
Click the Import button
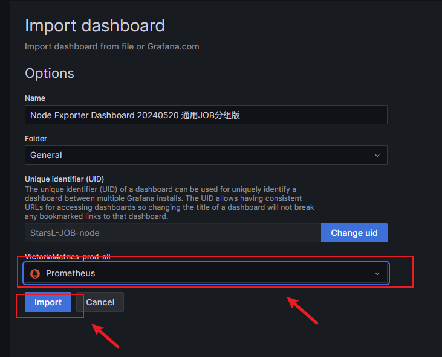[x=48, y=302]
